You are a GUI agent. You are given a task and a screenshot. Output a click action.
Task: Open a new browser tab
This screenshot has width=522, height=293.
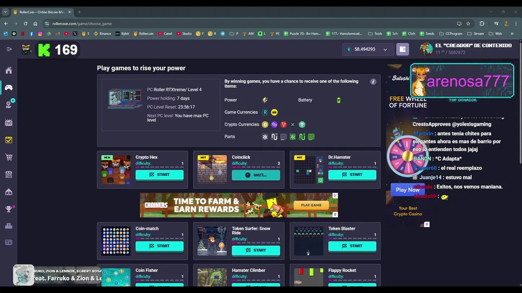(79, 12)
